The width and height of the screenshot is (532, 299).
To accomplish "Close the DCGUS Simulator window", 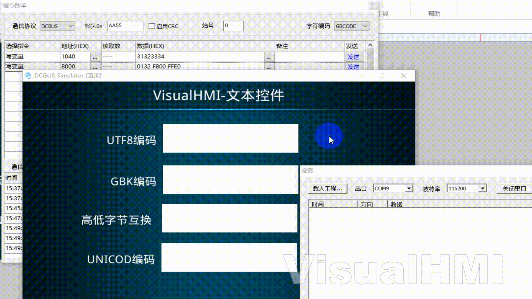I will point(404,76).
